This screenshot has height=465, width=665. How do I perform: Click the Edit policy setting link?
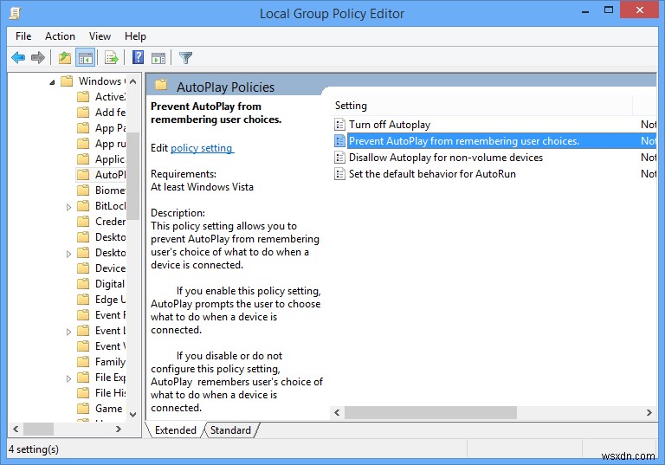tap(202, 148)
